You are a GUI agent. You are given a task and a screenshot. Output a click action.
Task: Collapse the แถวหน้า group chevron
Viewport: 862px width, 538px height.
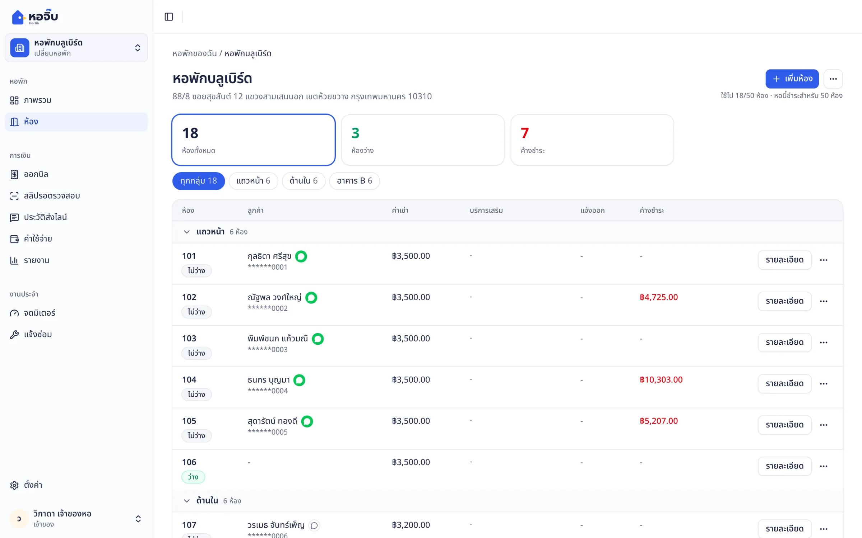(x=186, y=232)
